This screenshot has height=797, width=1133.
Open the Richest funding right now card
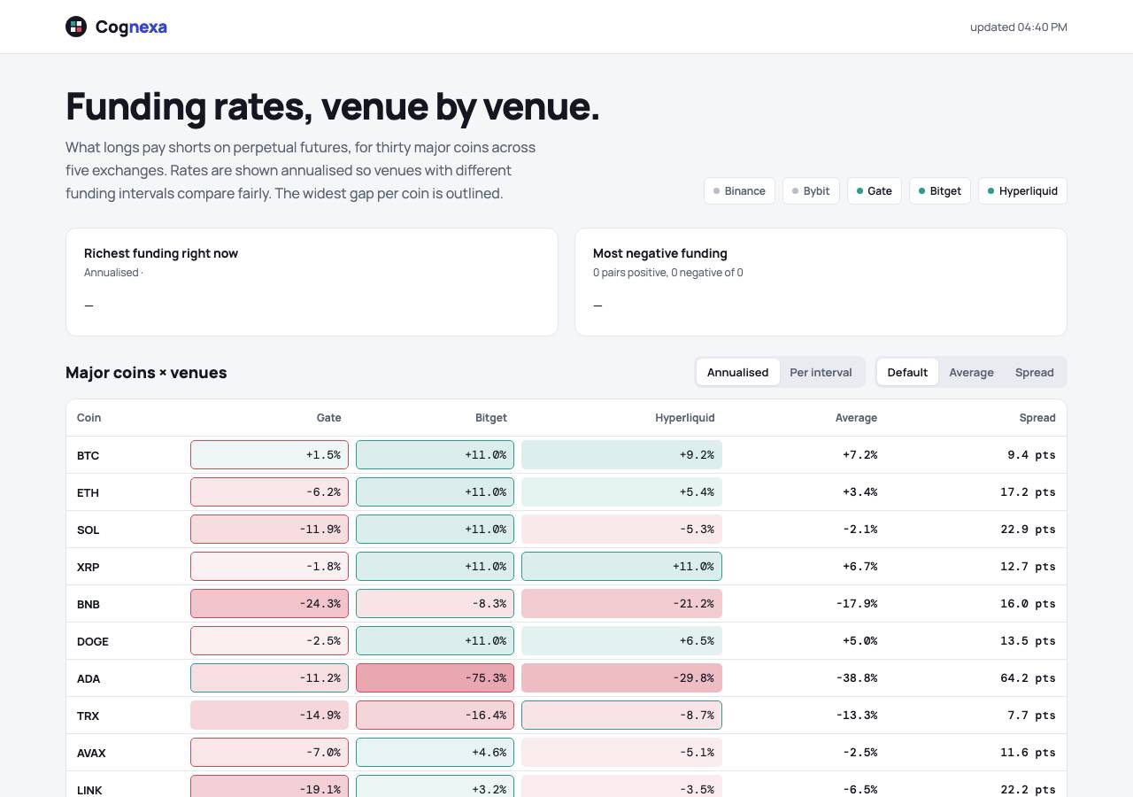coord(312,282)
